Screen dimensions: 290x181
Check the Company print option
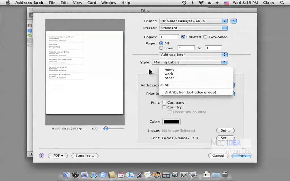coord(164,102)
